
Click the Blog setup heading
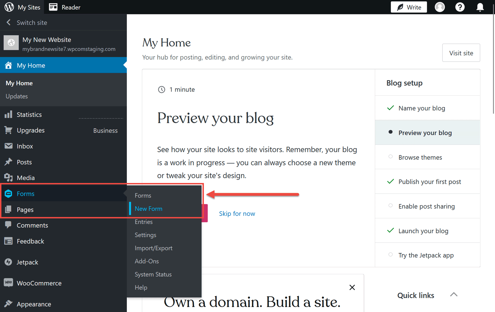click(x=404, y=83)
